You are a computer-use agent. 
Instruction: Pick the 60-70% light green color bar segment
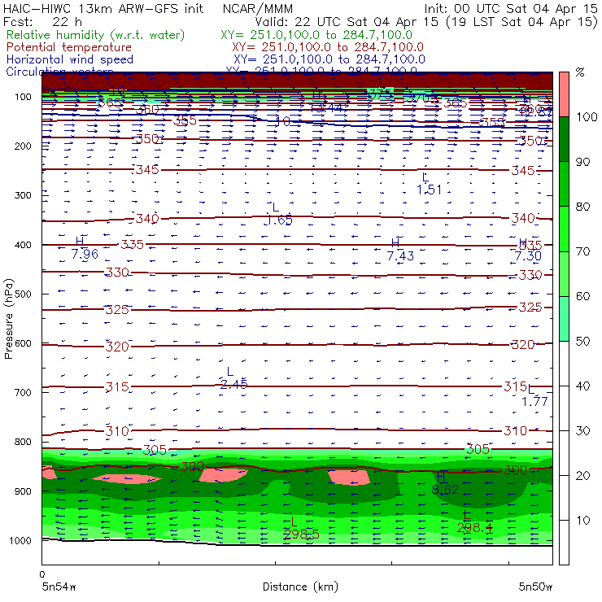(x=564, y=273)
